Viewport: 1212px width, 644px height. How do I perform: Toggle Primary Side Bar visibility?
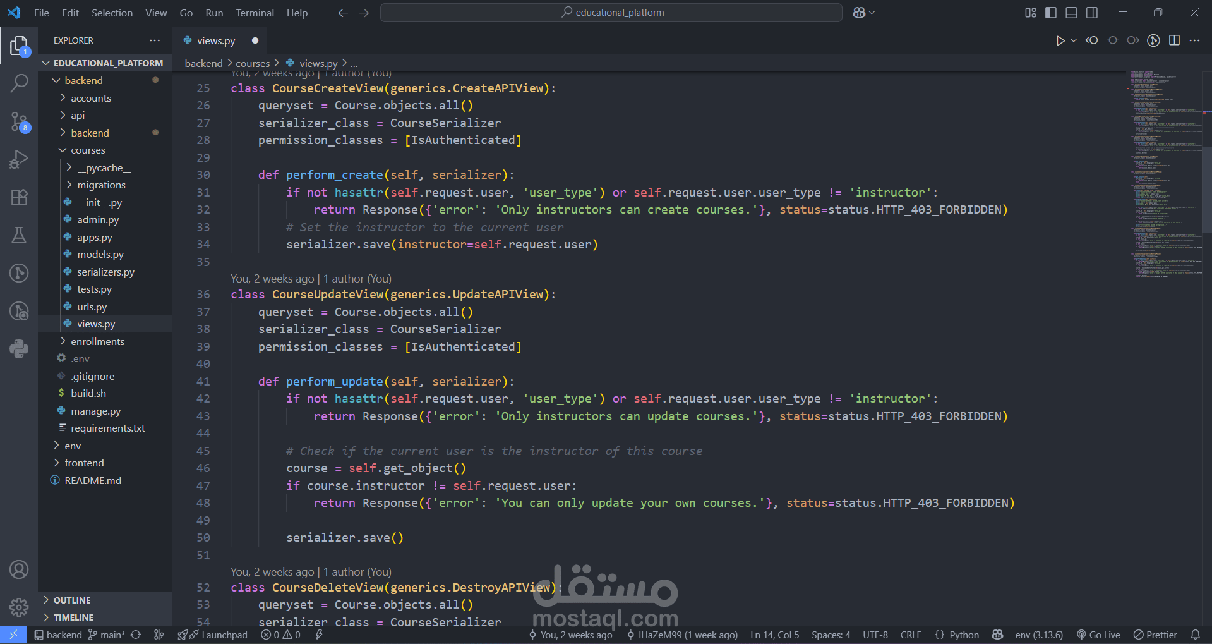pos(1051,13)
